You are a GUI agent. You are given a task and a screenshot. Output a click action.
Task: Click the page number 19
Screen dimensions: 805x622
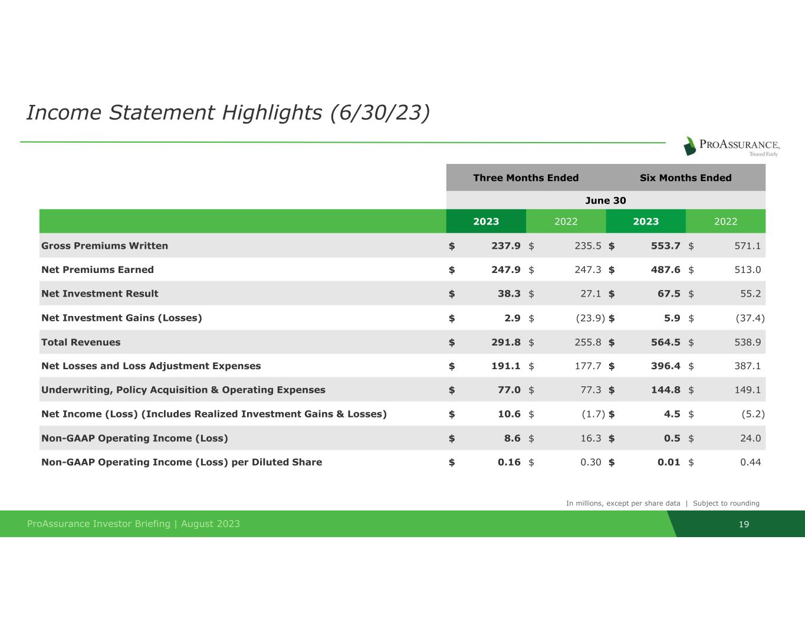tap(744, 524)
